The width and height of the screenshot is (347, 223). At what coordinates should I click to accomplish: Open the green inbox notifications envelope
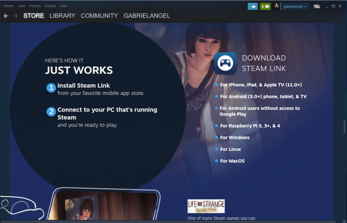pyautogui.click(x=265, y=6)
